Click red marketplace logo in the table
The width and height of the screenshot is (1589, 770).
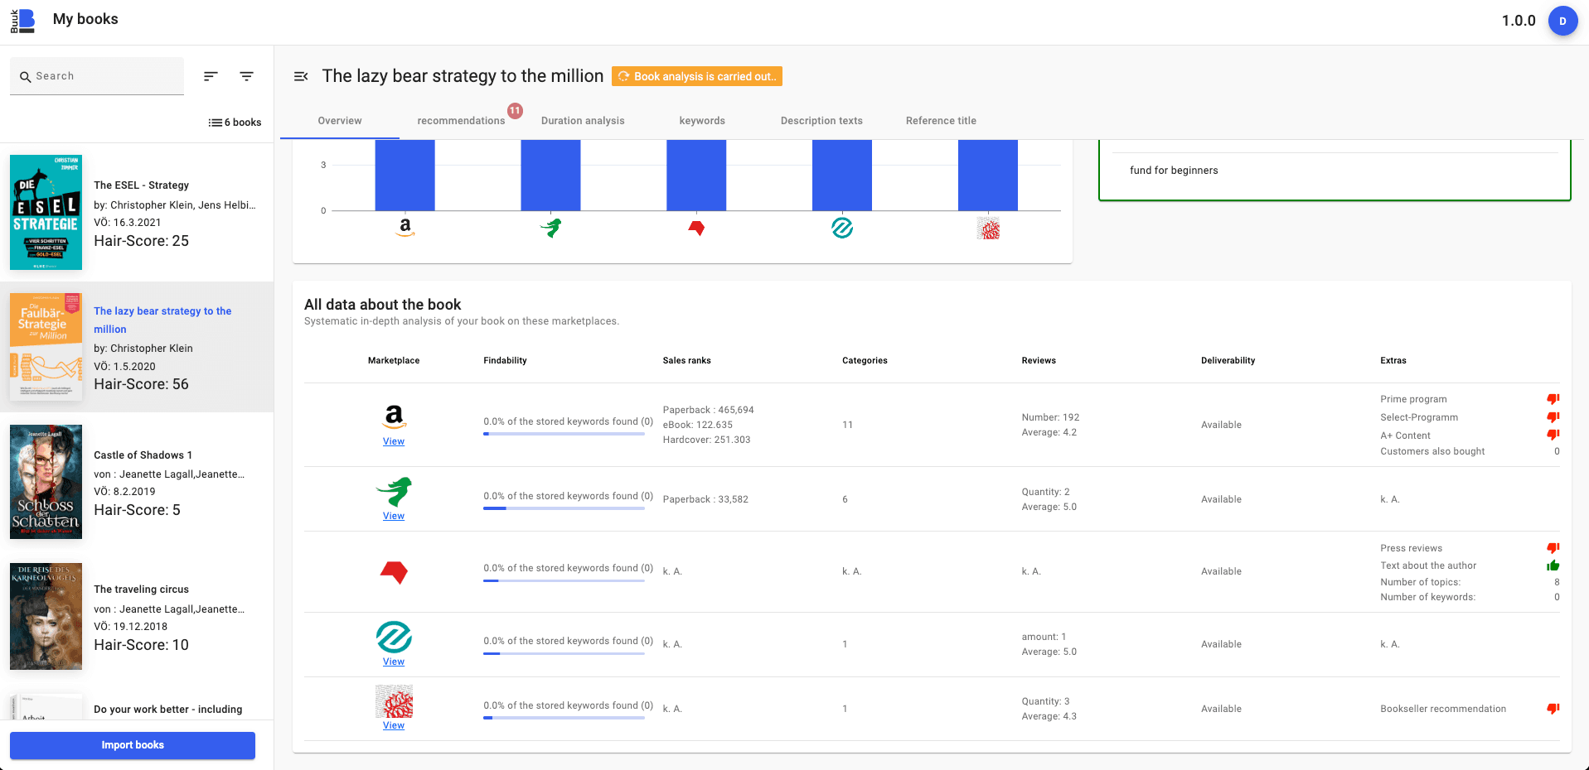(x=394, y=572)
